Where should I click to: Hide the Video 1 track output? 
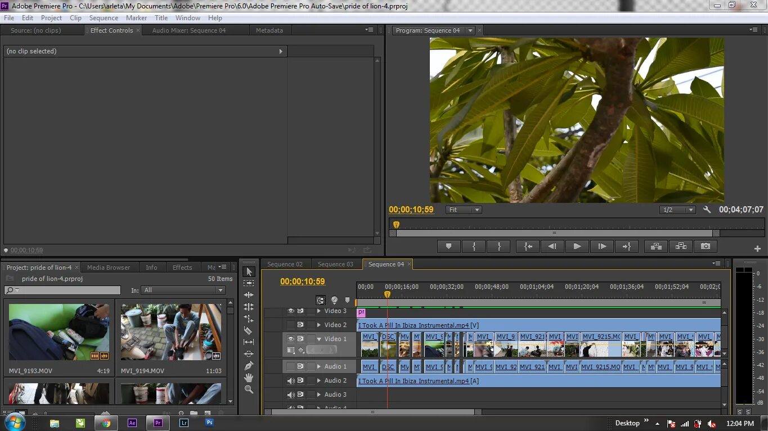coord(291,339)
